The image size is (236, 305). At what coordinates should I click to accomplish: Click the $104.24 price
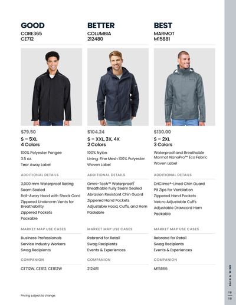click(x=96, y=132)
